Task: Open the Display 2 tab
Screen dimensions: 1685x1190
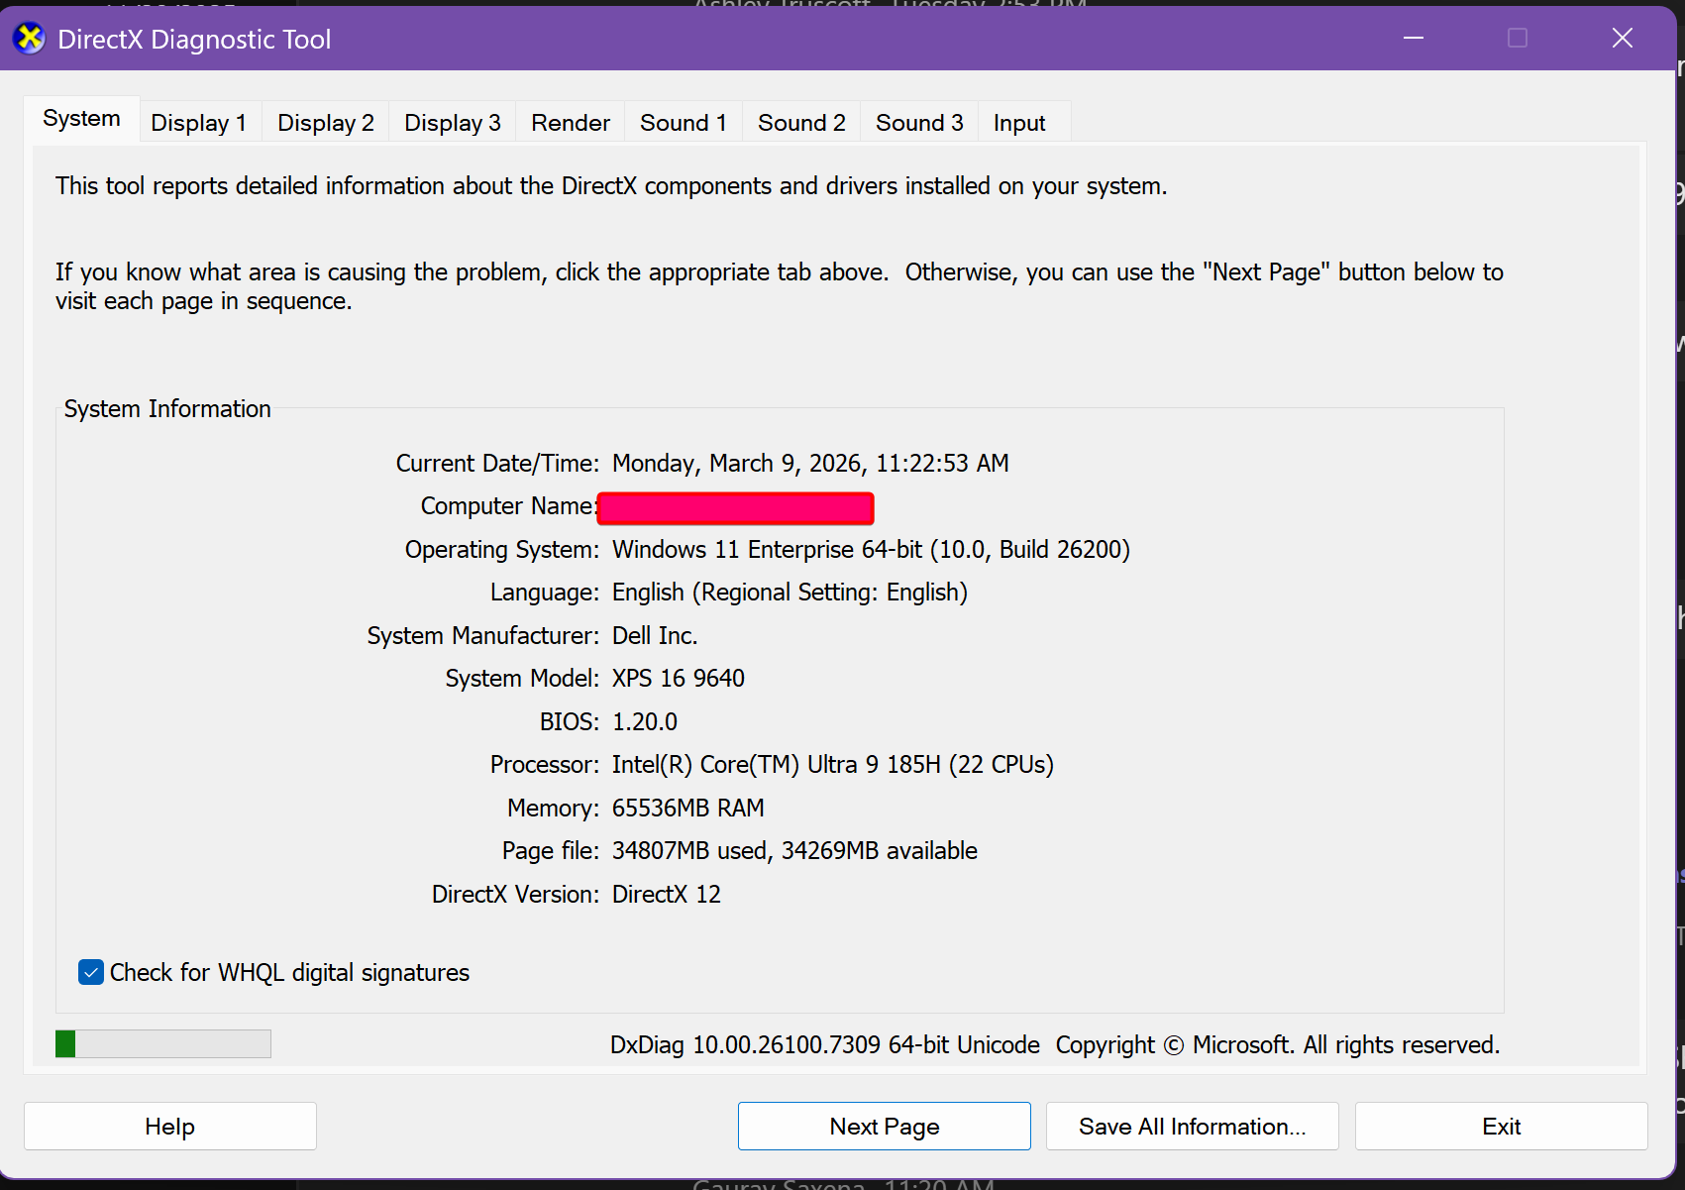Action: (x=326, y=123)
